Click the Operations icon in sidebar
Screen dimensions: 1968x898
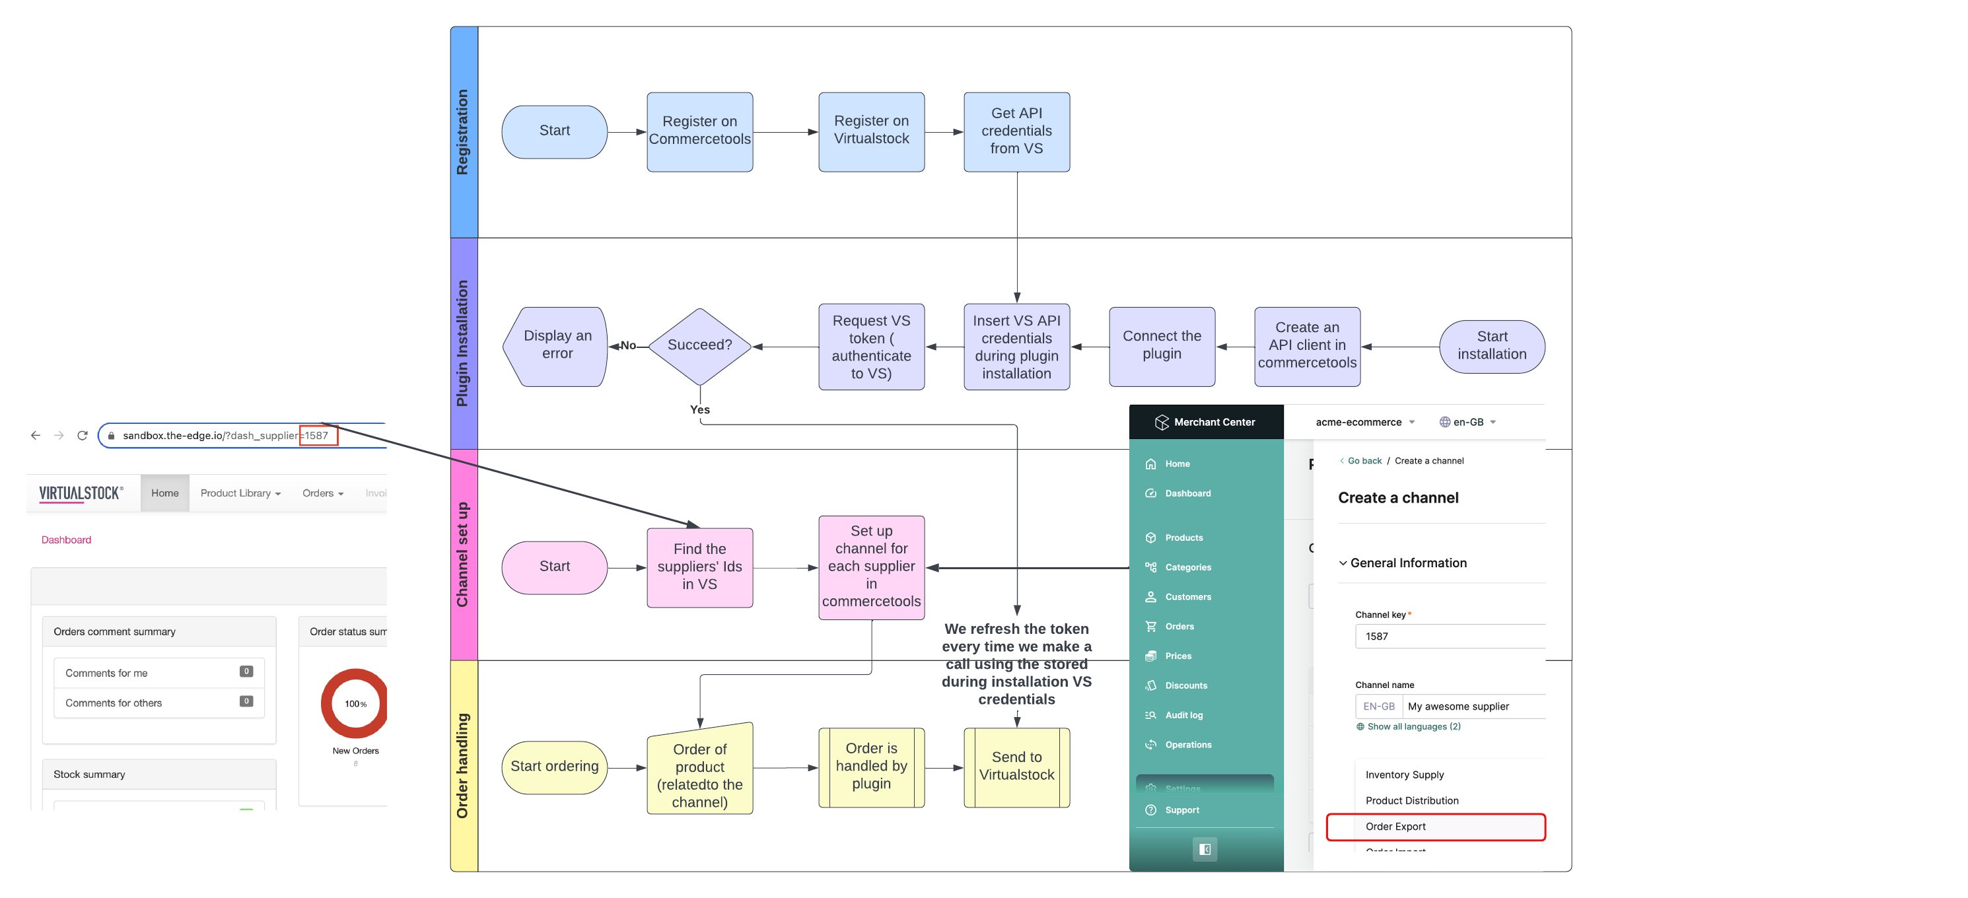(1150, 745)
